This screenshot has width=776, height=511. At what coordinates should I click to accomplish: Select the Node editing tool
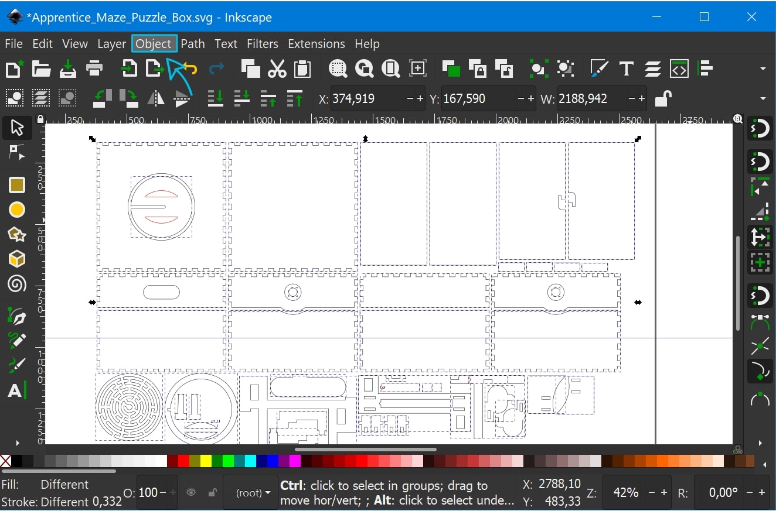tap(17, 152)
